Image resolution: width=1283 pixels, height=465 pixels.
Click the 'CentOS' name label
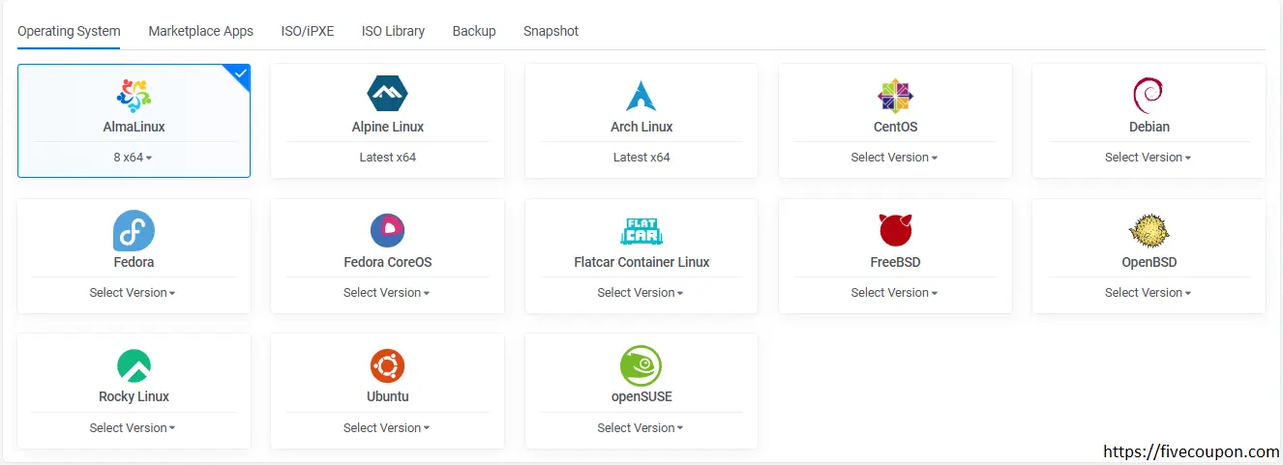(x=895, y=127)
